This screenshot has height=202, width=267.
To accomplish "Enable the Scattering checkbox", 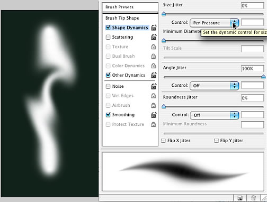I will 108,37.
